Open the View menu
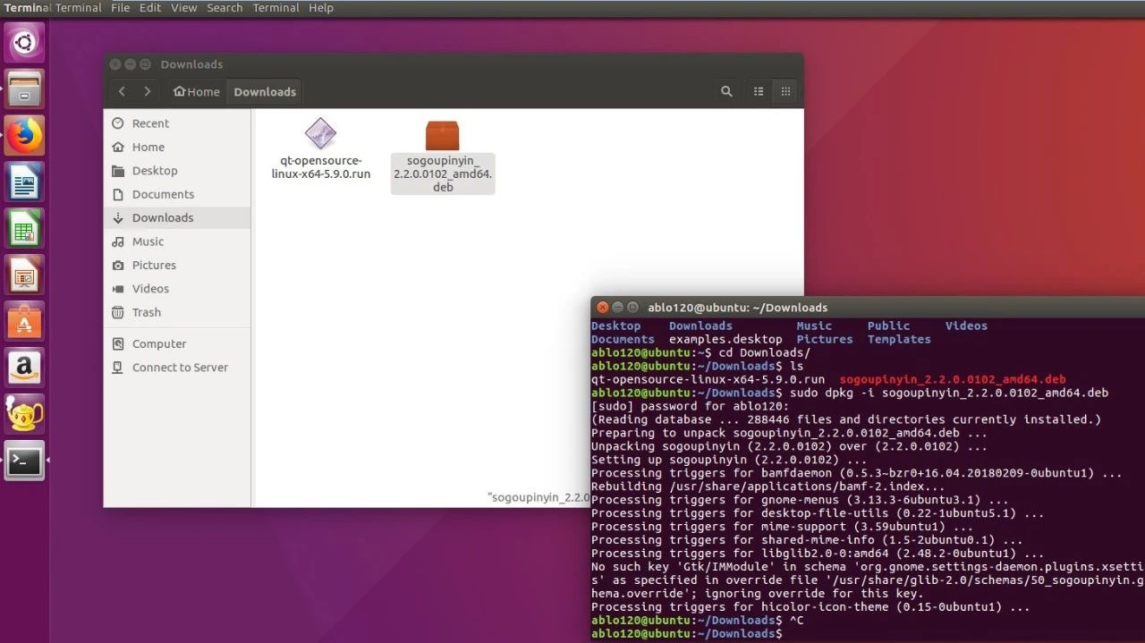This screenshot has width=1145, height=643. pos(183,8)
